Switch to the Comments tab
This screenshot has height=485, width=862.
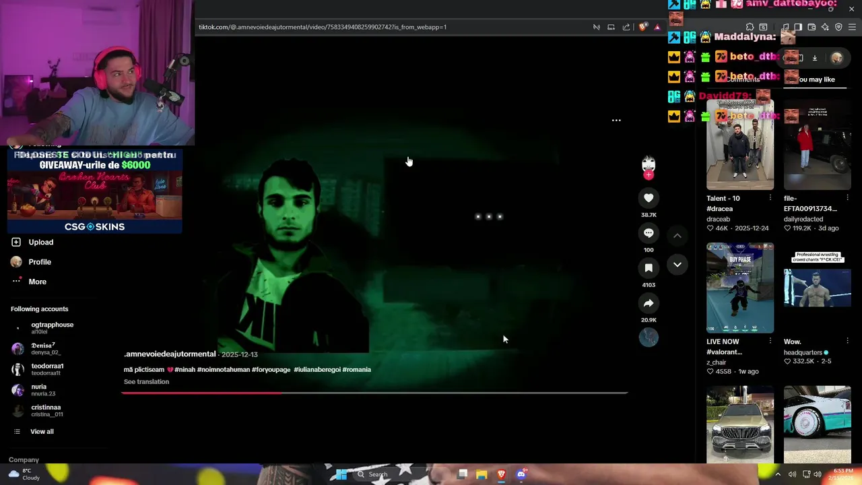(743, 79)
